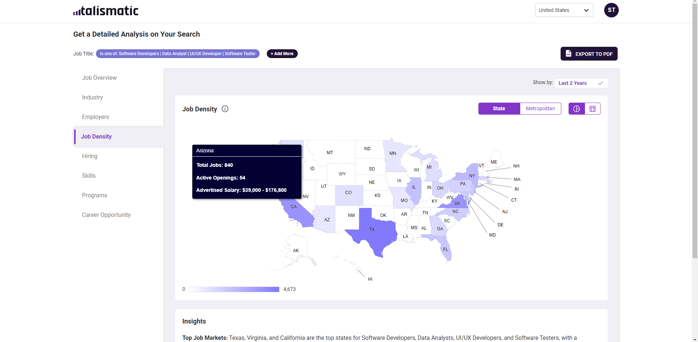Screen dimensions: 698x342
Task: Select the Skills menu item
Action: pyautogui.click(x=89, y=176)
